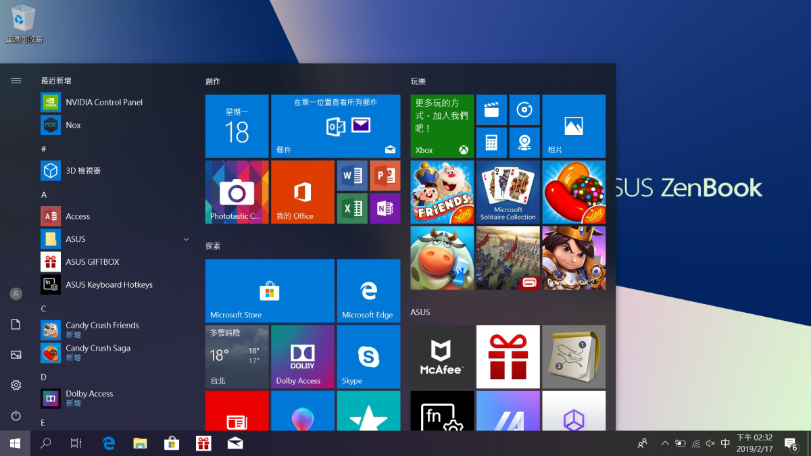The width and height of the screenshot is (811, 456).
Task: Open File Explorer from the taskbar
Action: (x=140, y=443)
